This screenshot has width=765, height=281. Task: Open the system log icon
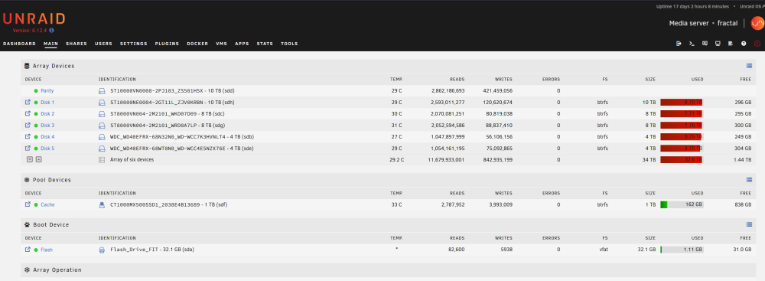731,44
